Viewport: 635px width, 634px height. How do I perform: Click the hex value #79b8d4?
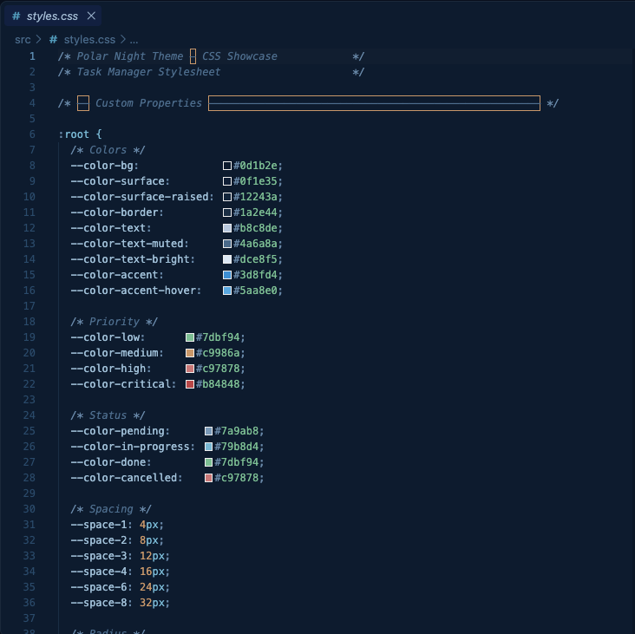[237, 447]
